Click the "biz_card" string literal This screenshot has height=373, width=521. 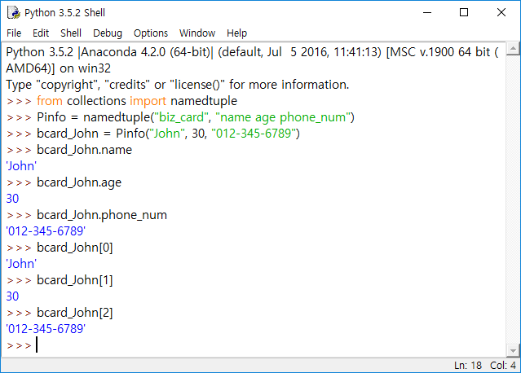[181, 117]
